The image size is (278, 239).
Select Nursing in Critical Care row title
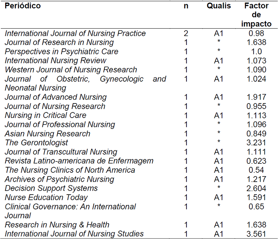coord(45,115)
